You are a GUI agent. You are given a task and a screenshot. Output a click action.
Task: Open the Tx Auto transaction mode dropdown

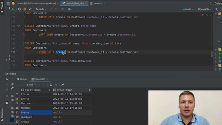[x=41, y=9]
